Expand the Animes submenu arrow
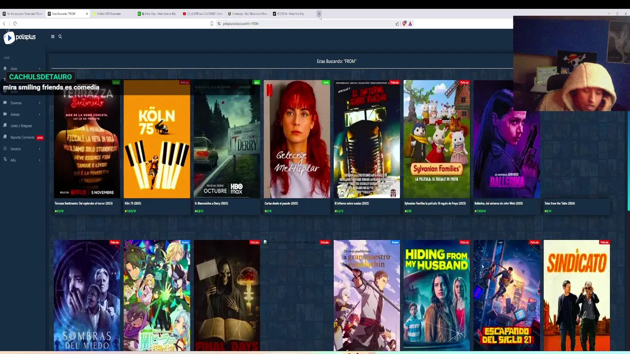Screen dimensions: 630x354 click(40, 115)
